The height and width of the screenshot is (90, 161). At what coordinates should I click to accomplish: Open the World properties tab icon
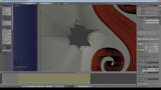pos(146,18)
